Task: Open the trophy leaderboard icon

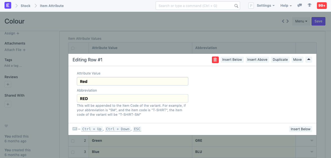Action: (309, 6)
